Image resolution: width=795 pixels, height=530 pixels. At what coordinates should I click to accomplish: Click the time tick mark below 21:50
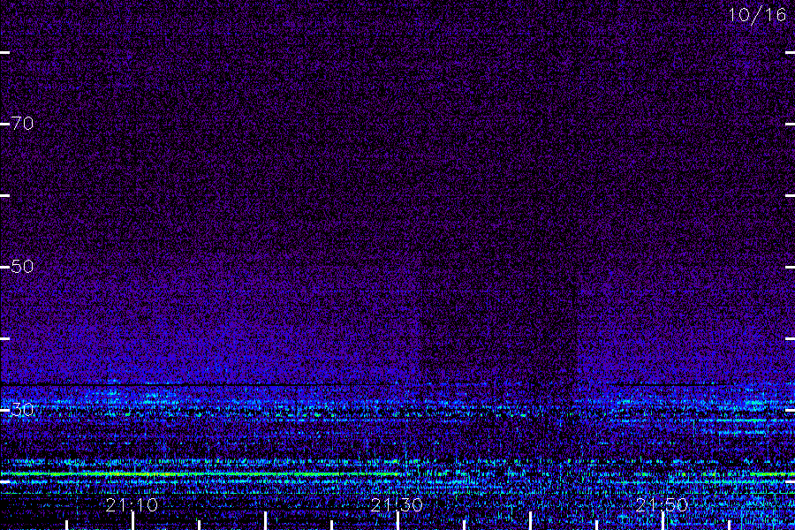662,521
